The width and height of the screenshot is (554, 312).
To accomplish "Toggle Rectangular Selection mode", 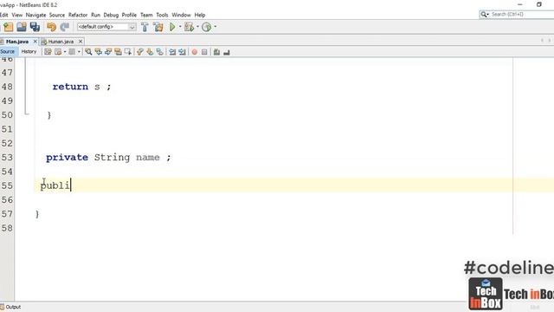I will (128, 52).
